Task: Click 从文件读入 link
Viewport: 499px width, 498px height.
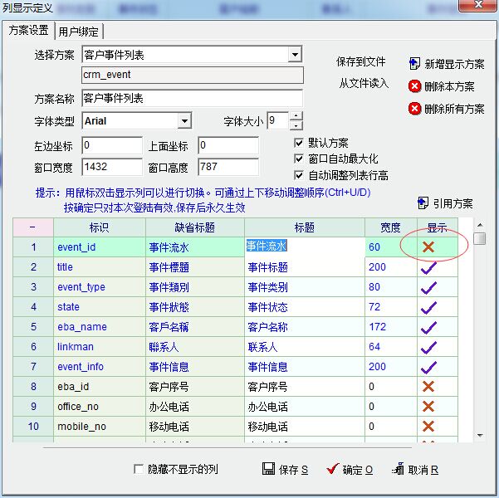Action: point(363,83)
